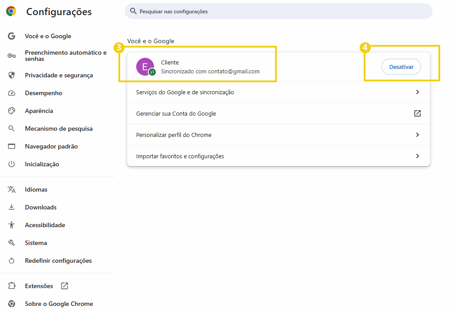Click the Google G icon in the sidebar

pos(12,36)
